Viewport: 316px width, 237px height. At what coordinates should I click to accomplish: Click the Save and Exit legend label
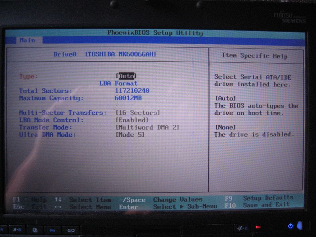266,205
